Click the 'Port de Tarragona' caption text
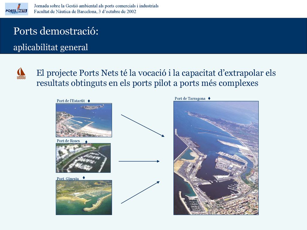The height and width of the screenshot is (230, 307). pyautogui.click(x=190, y=98)
